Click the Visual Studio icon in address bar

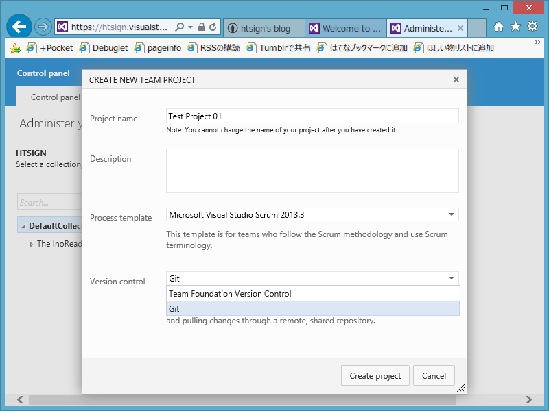click(x=62, y=27)
